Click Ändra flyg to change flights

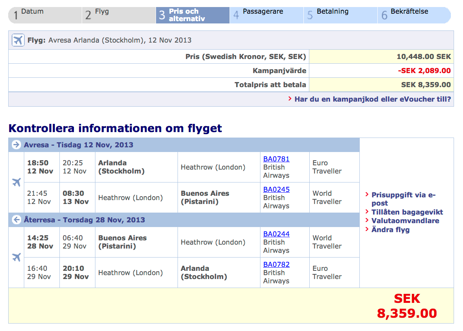[390, 230]
